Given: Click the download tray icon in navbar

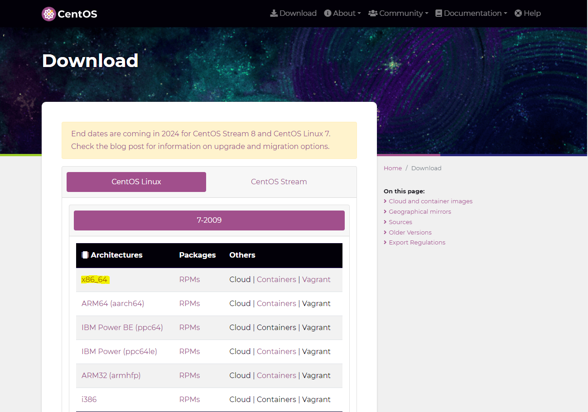Looking at the screenshot, I should 274,13.
